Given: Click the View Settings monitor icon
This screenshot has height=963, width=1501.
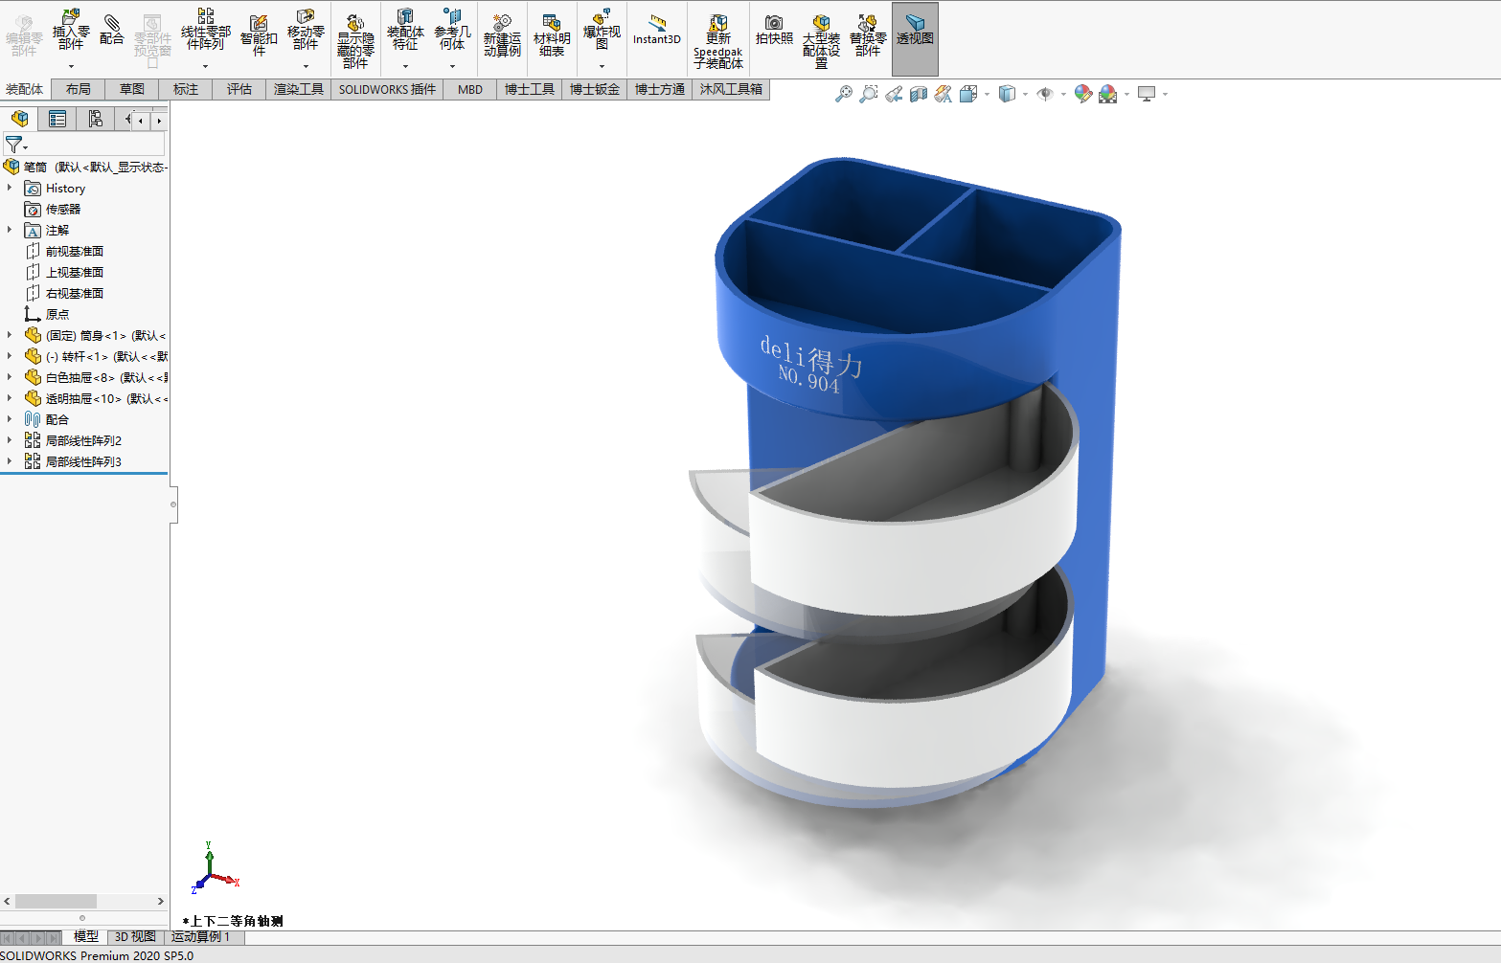Looking at the screenshot, I should pos(1147,94).
